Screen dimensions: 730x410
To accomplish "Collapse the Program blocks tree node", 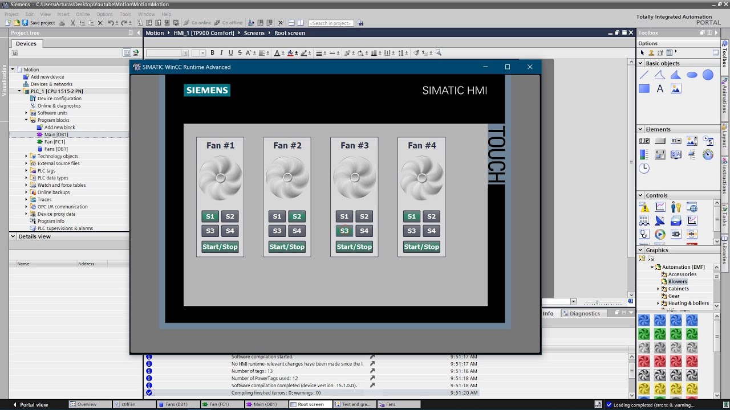I will (x=26, y=120).
